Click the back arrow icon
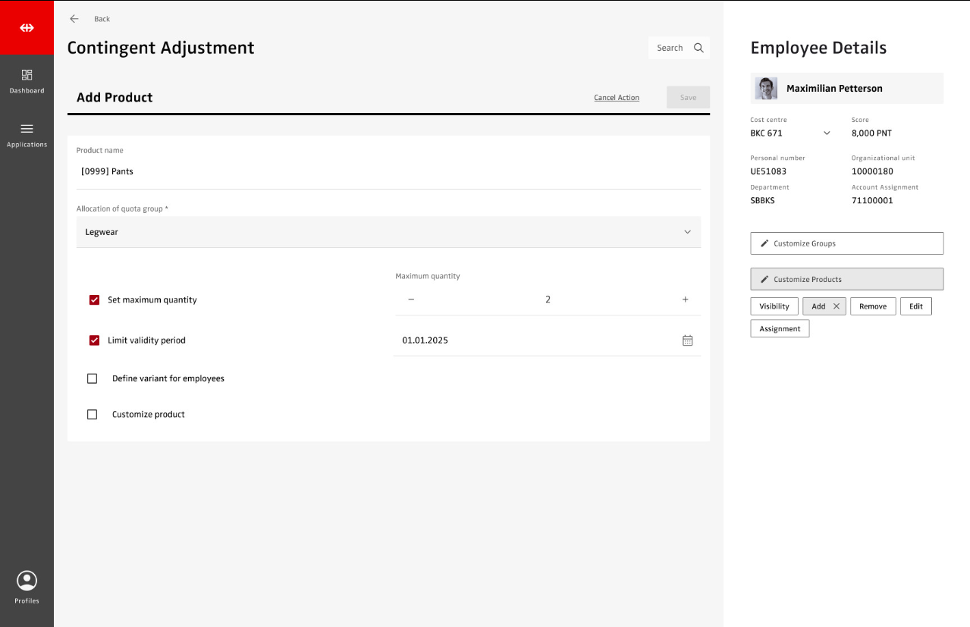 pos(74,19)
